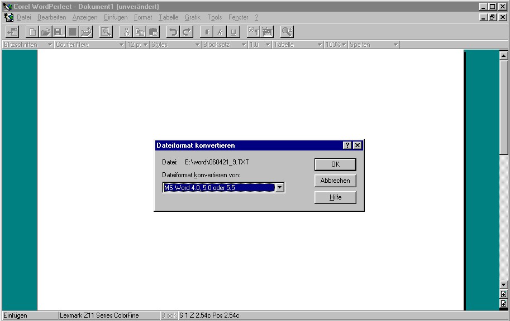Viewport: 510px width, 321px height.
Task: Open the Tools menu
Action: tap(215, 17)
